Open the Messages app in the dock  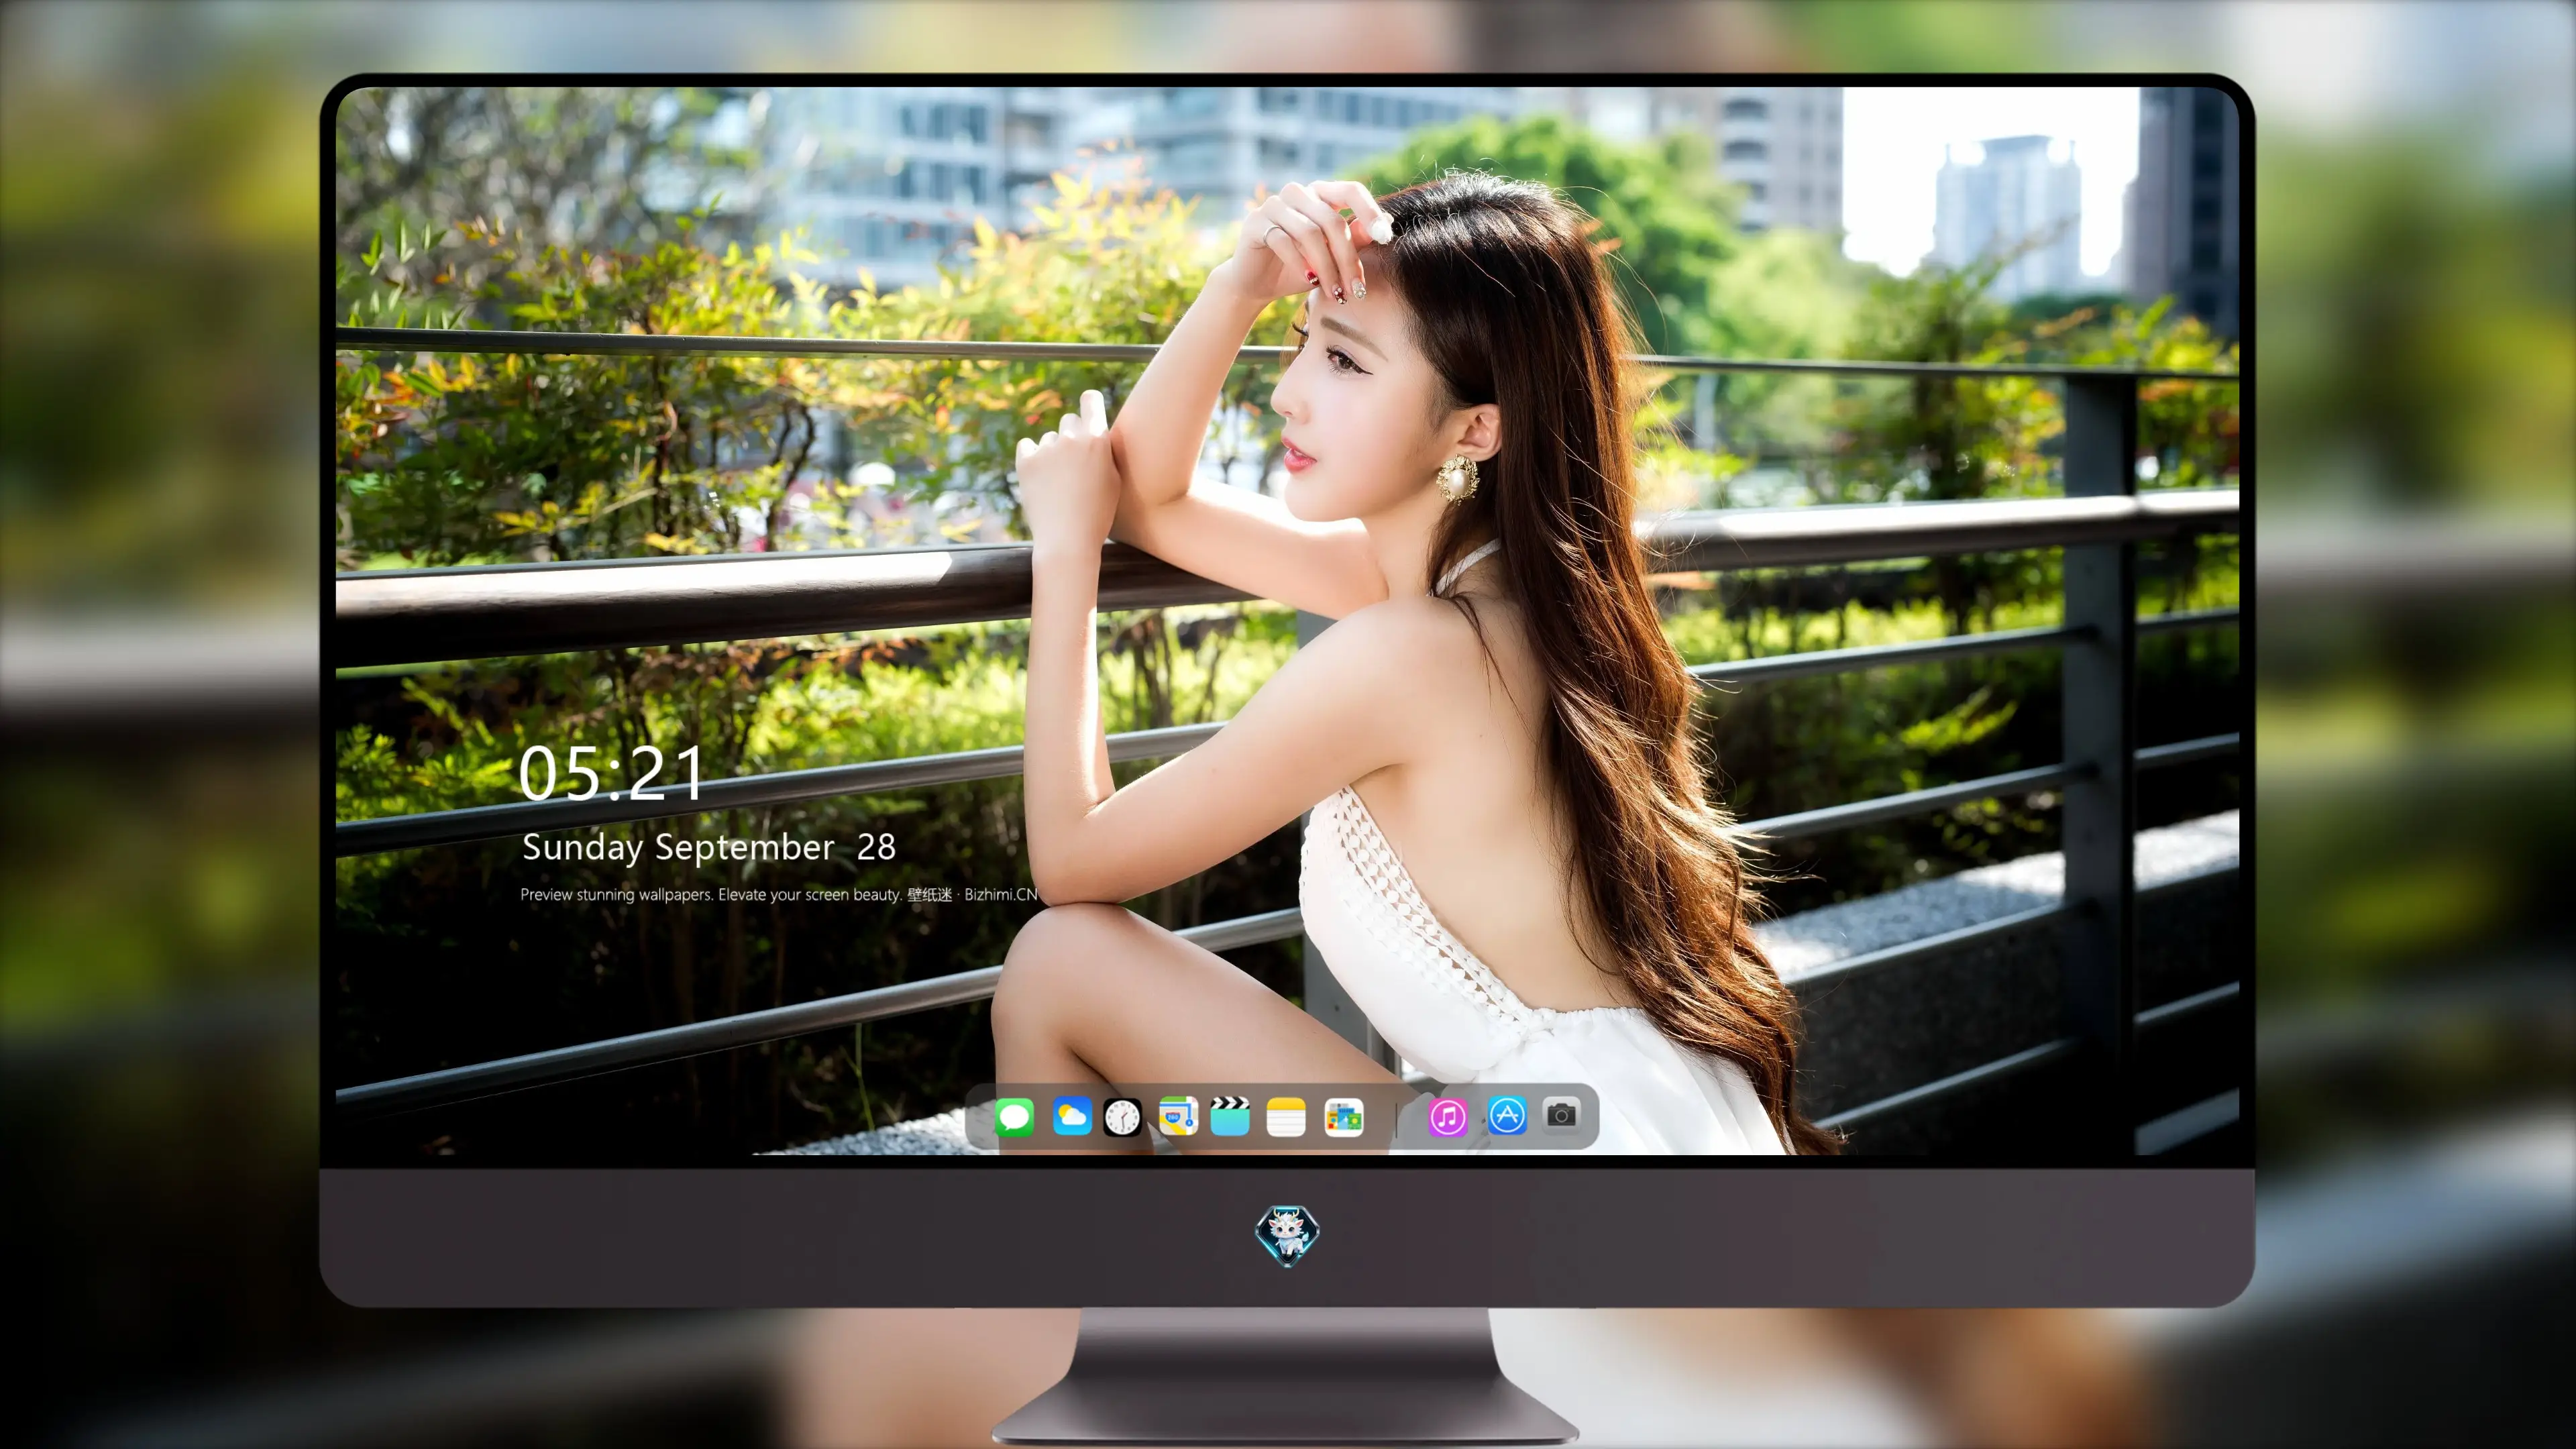coord(1014,1117)
